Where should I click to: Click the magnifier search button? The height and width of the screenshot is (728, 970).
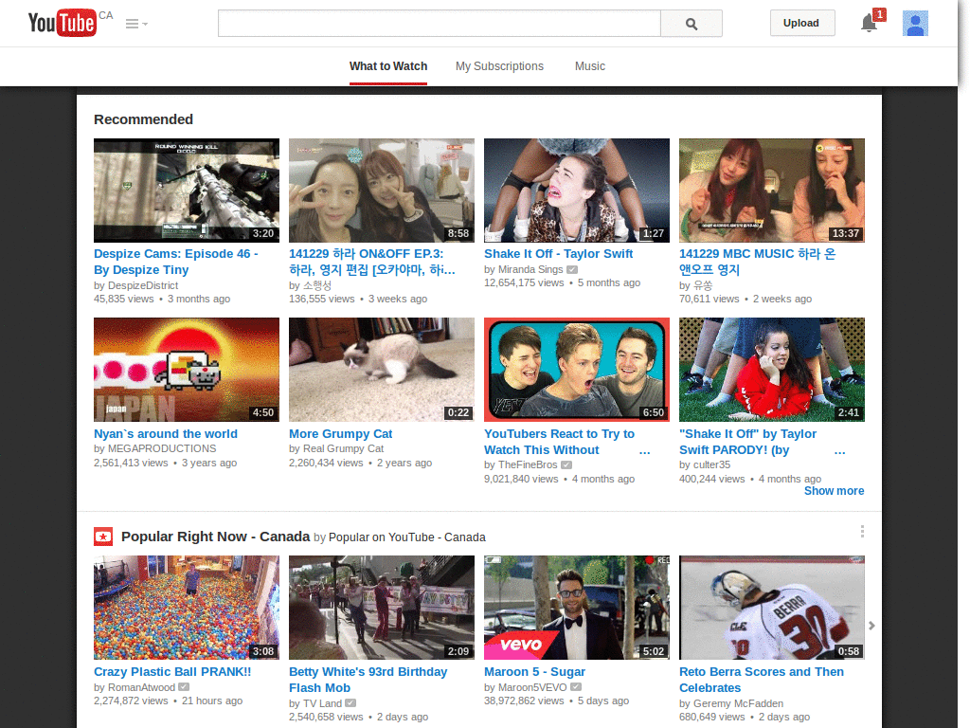click(x=691, y=24)
